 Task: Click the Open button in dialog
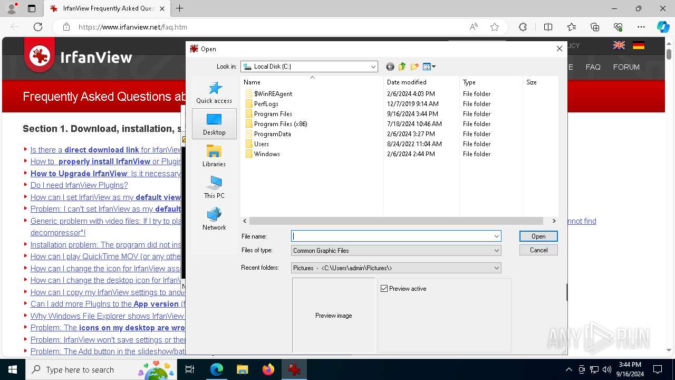tap(538, 236)
